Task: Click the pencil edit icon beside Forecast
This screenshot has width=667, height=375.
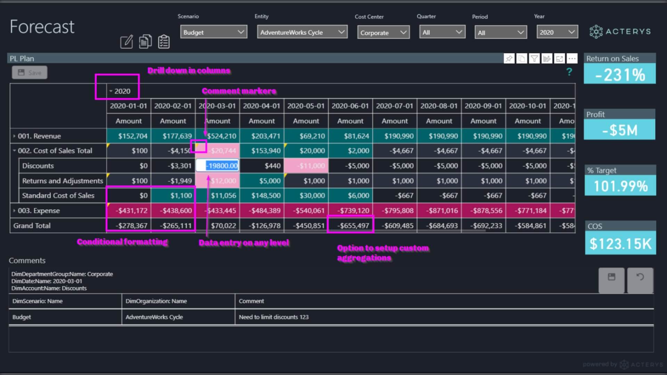Action: click(126, 42)
